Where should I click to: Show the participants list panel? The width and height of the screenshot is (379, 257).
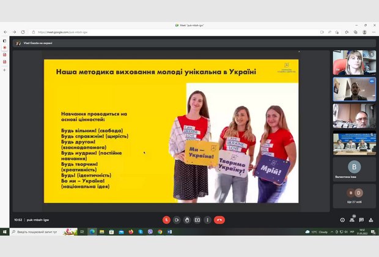coord(352,220)
